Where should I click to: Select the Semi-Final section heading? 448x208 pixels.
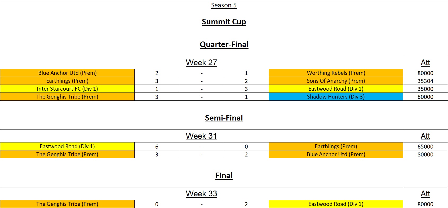coord(224,118)
